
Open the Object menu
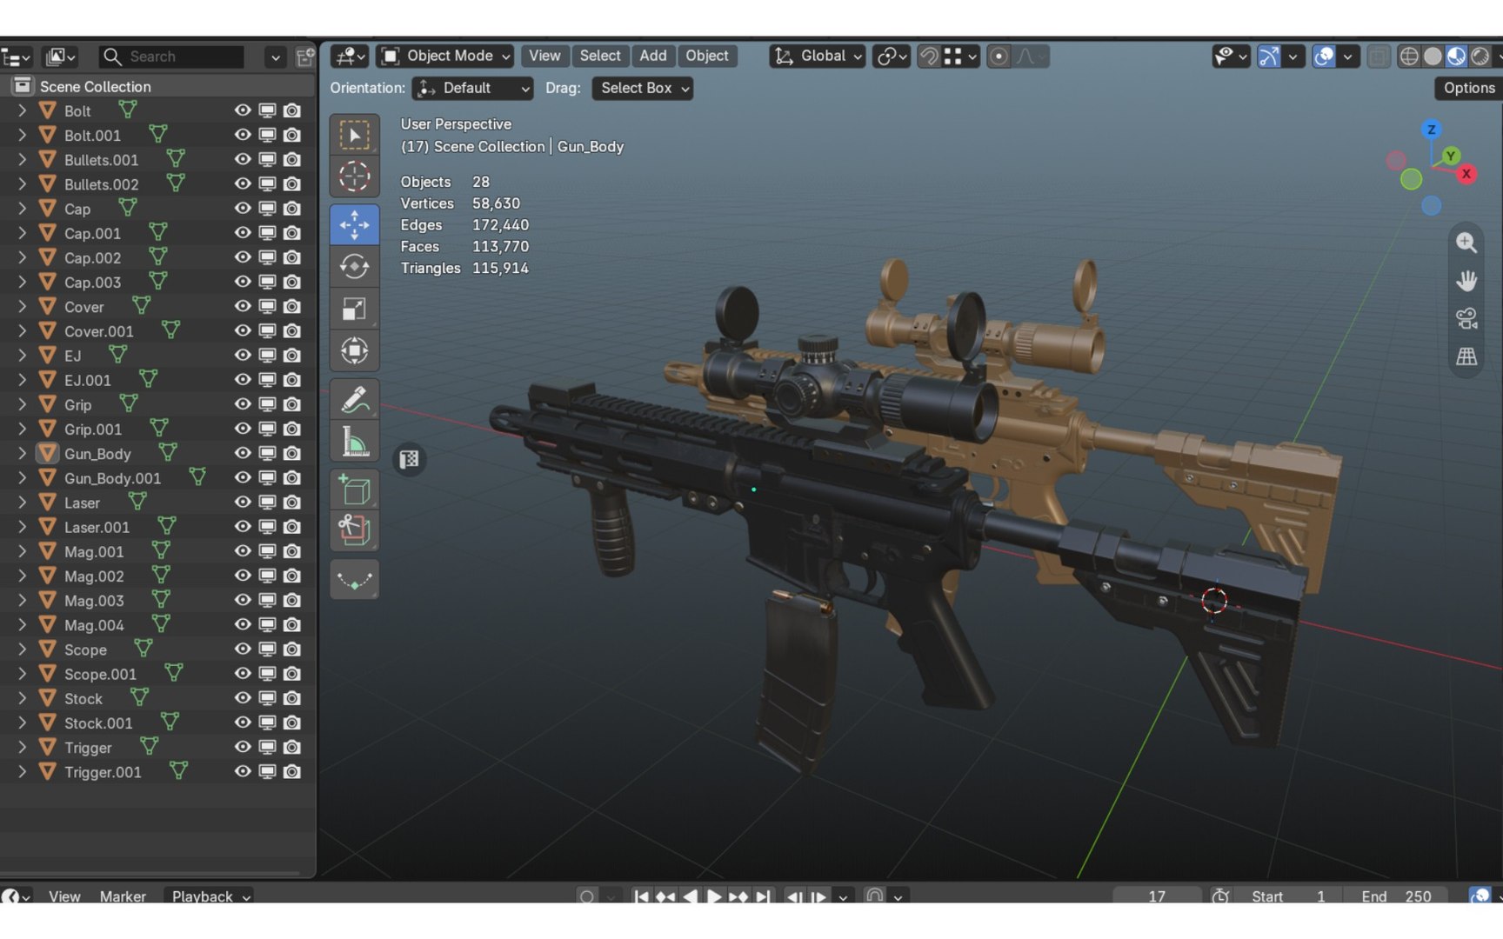707,56
